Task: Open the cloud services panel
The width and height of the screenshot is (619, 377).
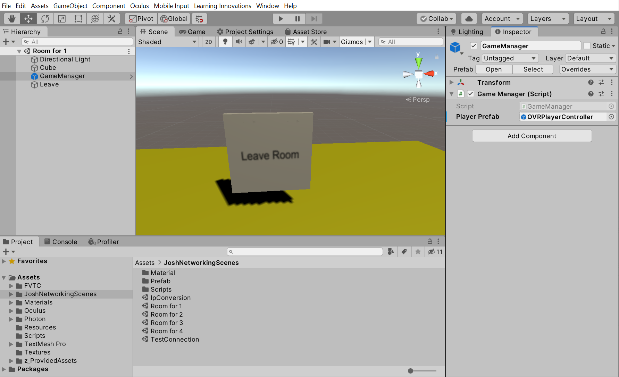Action: click(x=469, y=18)
